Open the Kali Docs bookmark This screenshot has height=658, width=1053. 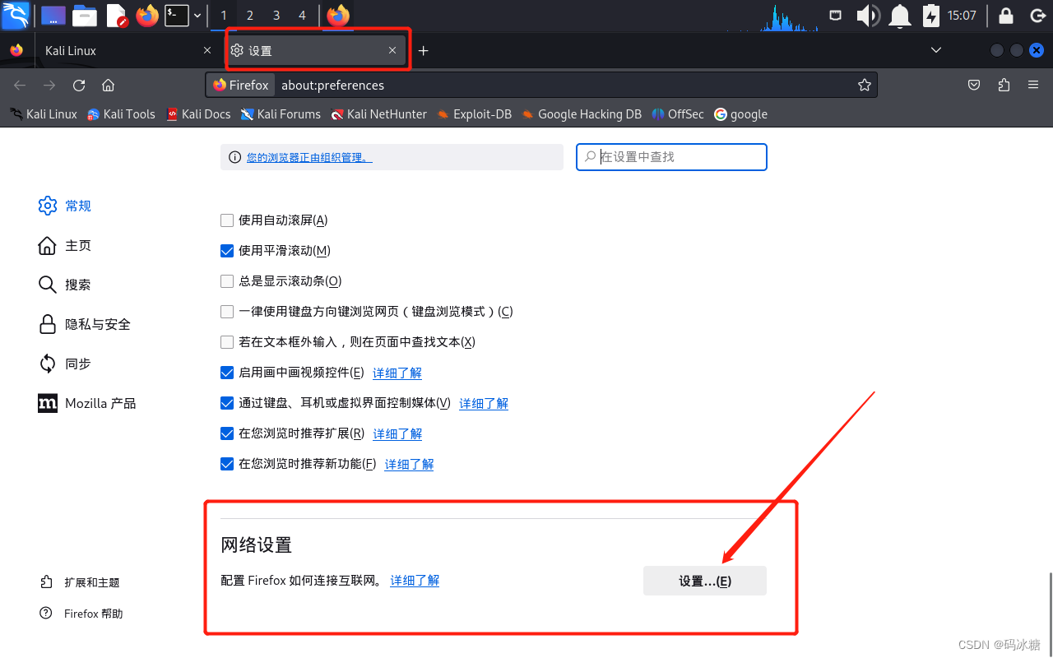(x=198, y=114)
